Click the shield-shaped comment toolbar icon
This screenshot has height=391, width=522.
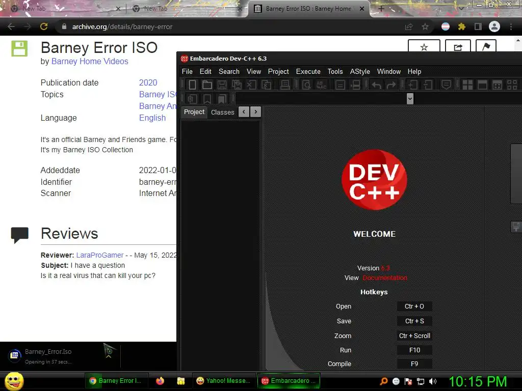click(x=446, y=85)
